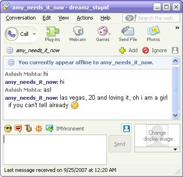183x177 pixels.
Task: Open the Actions menu
Action: (x=85, y=18)
